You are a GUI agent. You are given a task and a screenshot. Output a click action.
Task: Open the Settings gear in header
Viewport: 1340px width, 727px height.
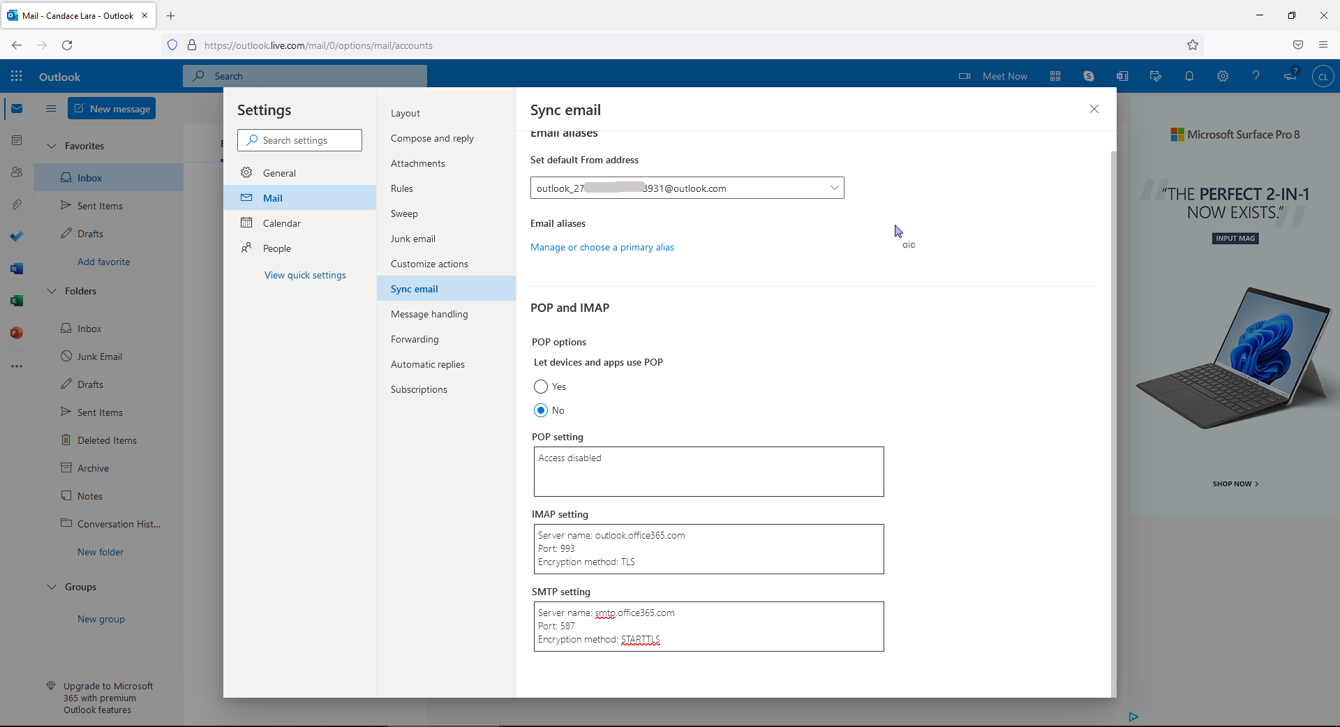point(1223,76)
